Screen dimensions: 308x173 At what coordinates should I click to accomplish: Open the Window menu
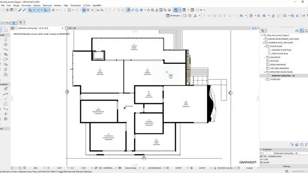click(x=58, y=5)
